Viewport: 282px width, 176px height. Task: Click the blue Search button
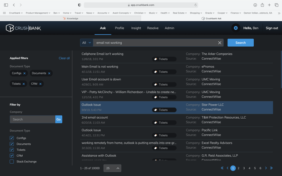pyautogui.click(x=241, y=43)
